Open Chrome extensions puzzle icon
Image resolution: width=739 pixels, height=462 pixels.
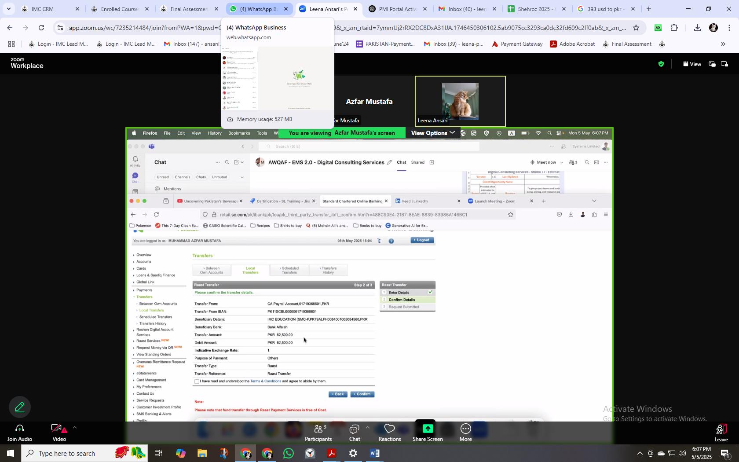(674, 28)
